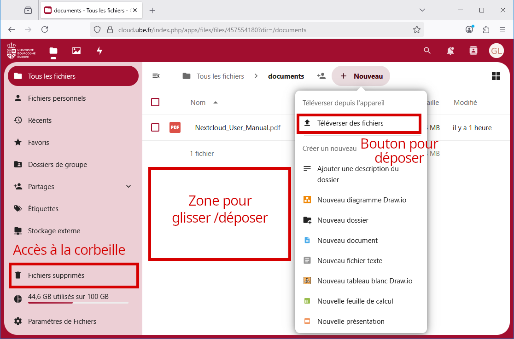
Task: Open the Contacts icon in header
Action: [x=473, y=51]
